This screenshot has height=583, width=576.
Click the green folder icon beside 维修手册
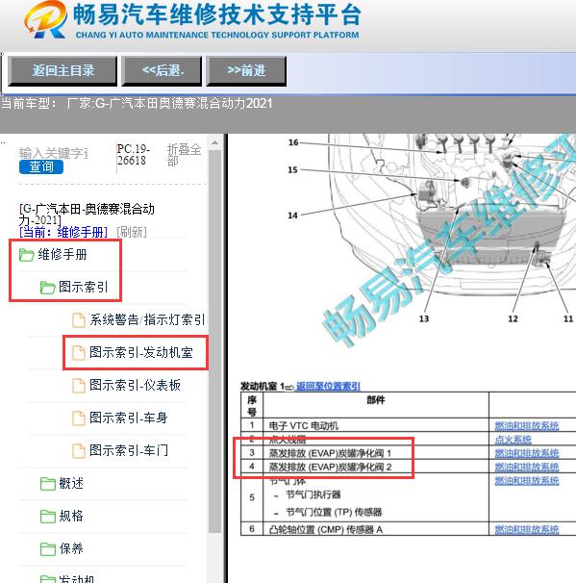point(26,255)
